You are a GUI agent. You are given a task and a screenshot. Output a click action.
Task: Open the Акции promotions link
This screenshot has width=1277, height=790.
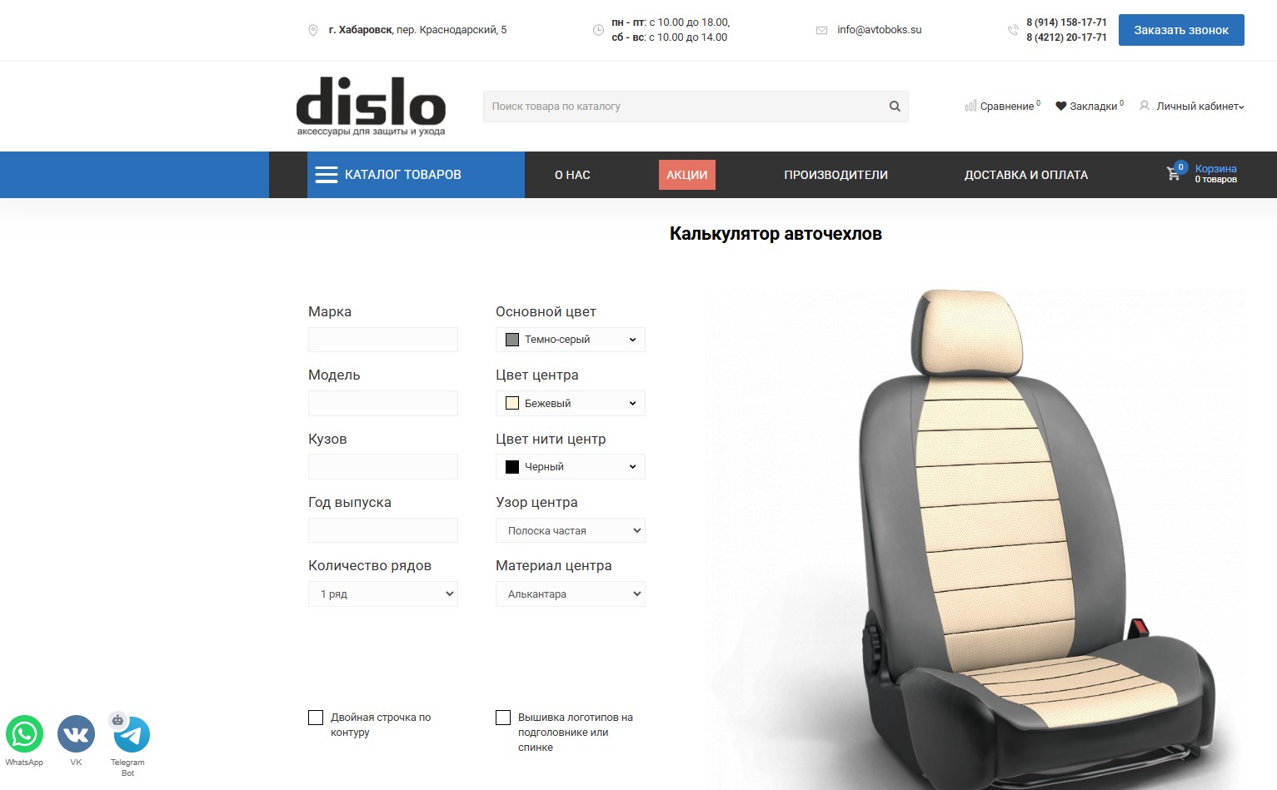687,175
